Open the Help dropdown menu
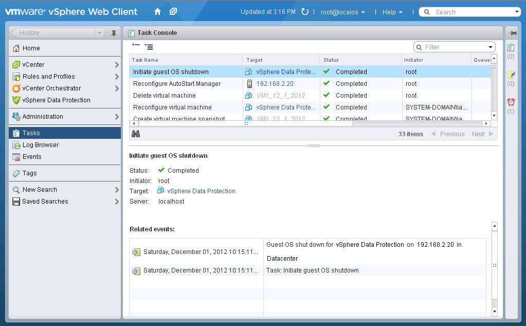Screen dimensions: 526x326 click(x=392, y=12)
